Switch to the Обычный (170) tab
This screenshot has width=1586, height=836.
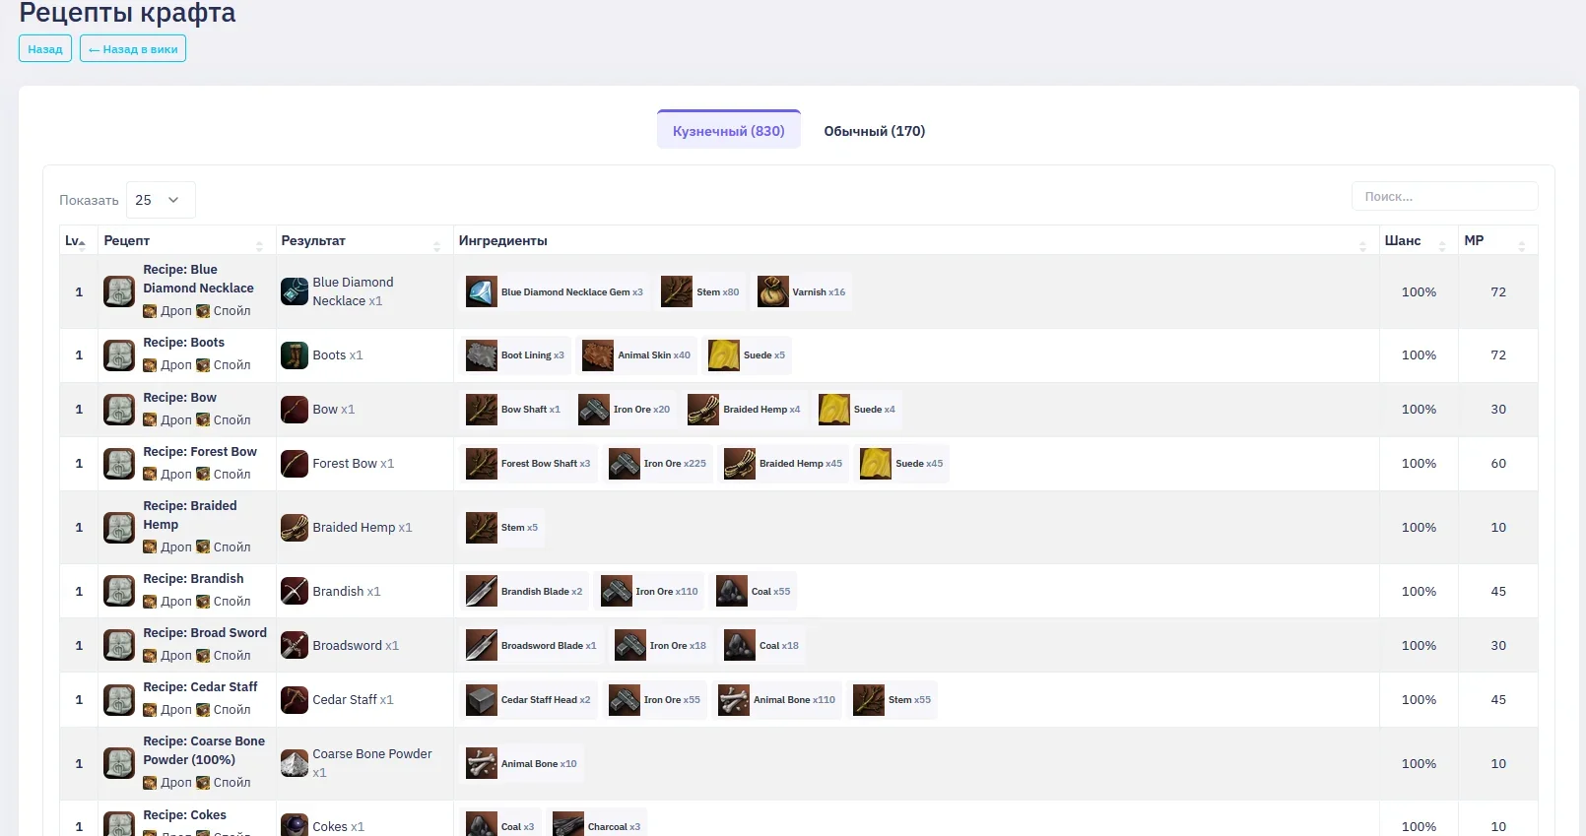tap(874, 131)
